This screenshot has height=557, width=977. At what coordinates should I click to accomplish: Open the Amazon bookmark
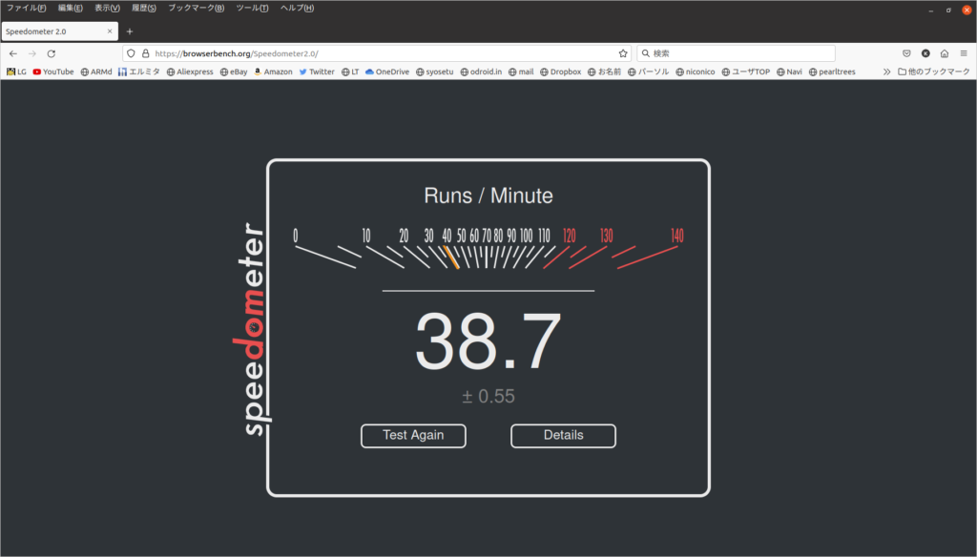click(x=273, y=72)
